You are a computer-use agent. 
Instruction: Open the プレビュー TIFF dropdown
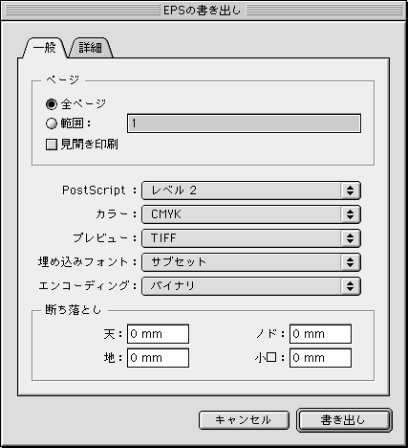251,238
